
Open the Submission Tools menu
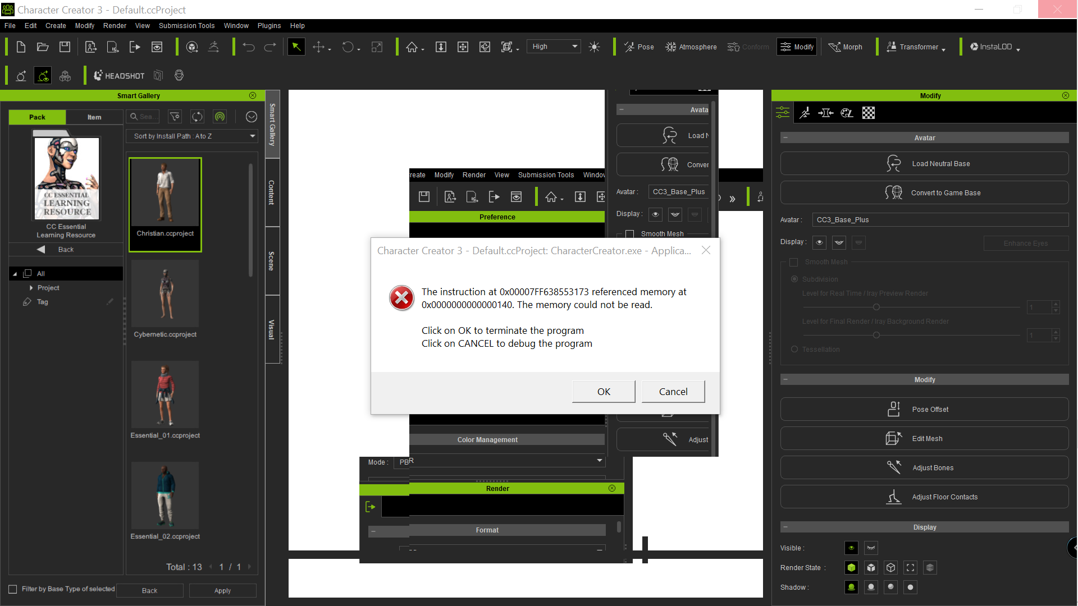(x=186, y=26)
